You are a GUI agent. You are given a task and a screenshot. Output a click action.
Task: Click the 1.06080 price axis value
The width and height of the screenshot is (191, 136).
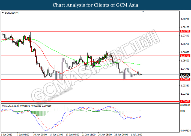pos(185,52)
